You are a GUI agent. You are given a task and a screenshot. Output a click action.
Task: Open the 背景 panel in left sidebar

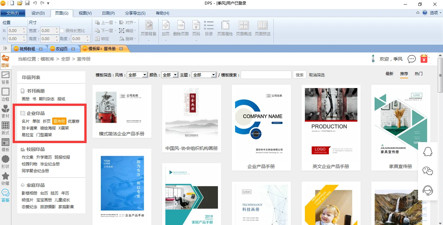pos(6,77)
